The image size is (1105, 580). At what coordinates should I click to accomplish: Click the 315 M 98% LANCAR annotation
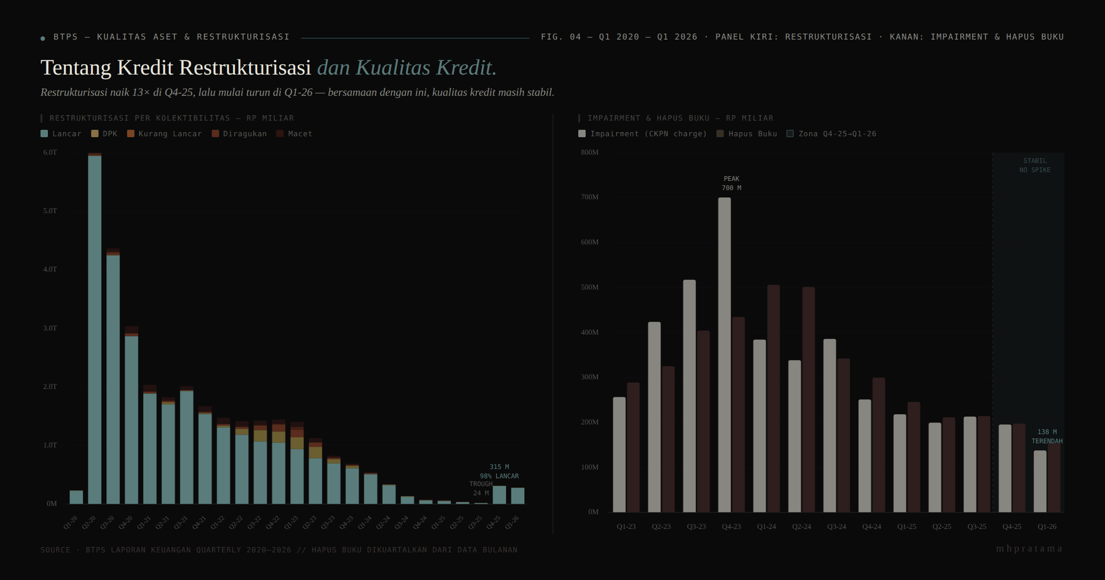tap(500, 471)
